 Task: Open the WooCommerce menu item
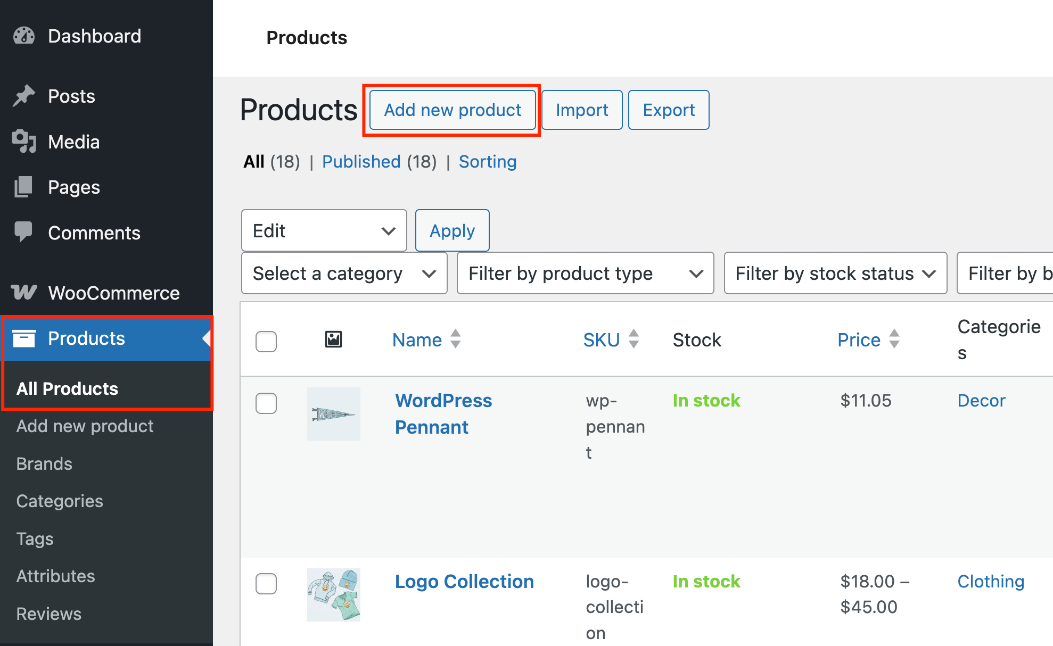[114, 293]
